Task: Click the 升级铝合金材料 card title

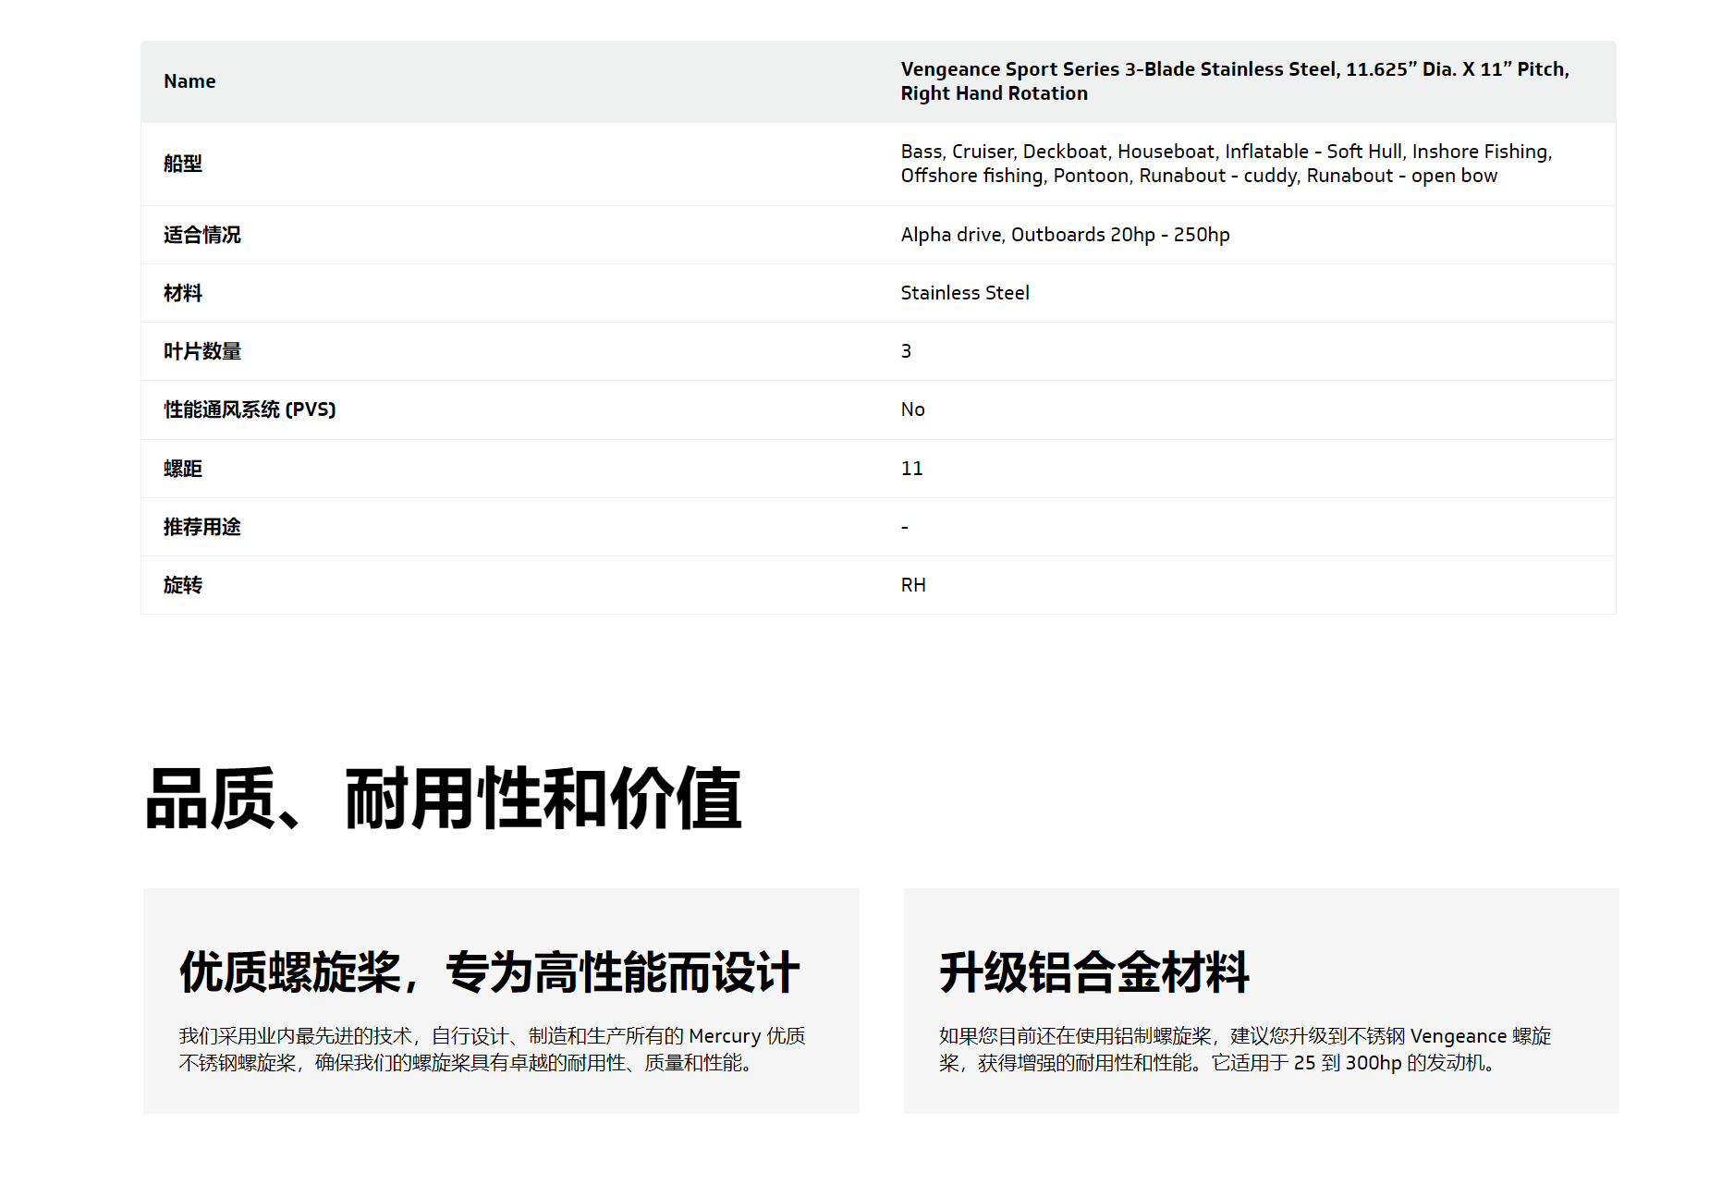Action: [1094, 972]
